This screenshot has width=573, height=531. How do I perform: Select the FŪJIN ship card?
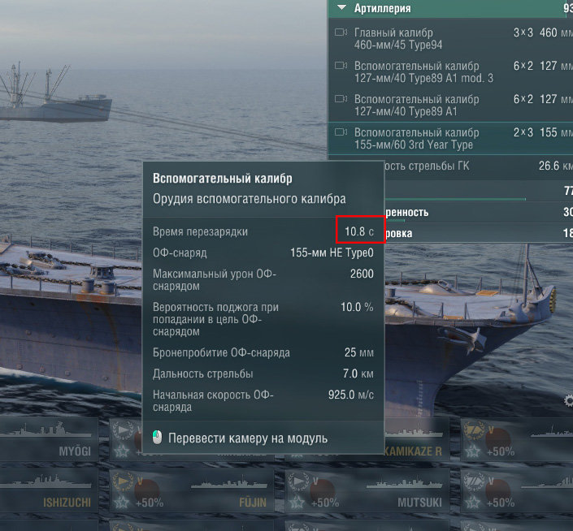click(192, 490)
